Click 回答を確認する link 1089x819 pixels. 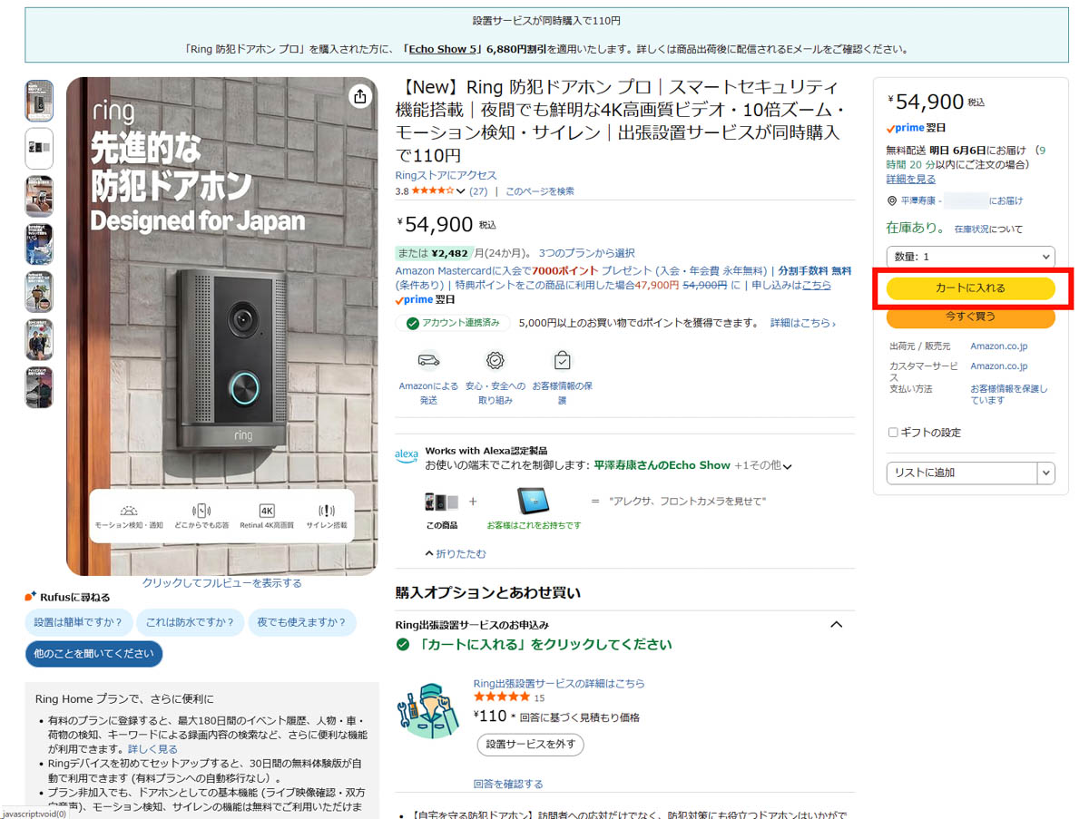508,784
